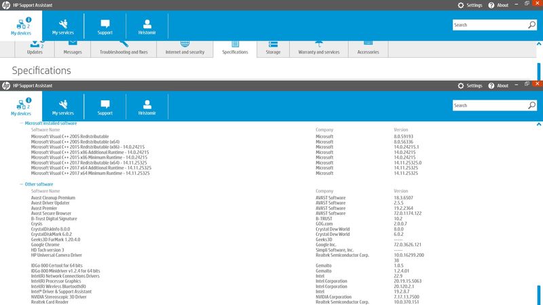Click the scroll-up arrow in the Specifications window

[x=539, y=44]
